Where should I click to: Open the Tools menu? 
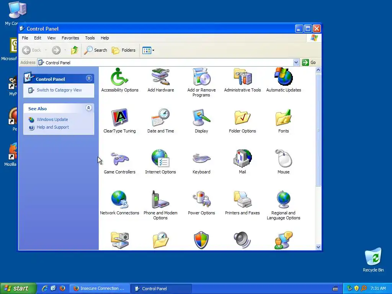(x=90, y=38)
